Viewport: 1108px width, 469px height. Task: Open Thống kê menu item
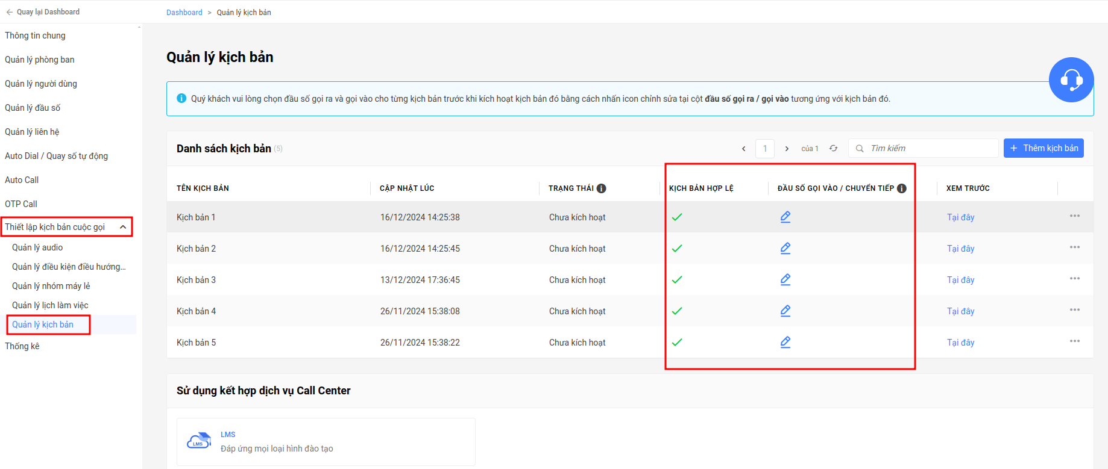[22, 346]
